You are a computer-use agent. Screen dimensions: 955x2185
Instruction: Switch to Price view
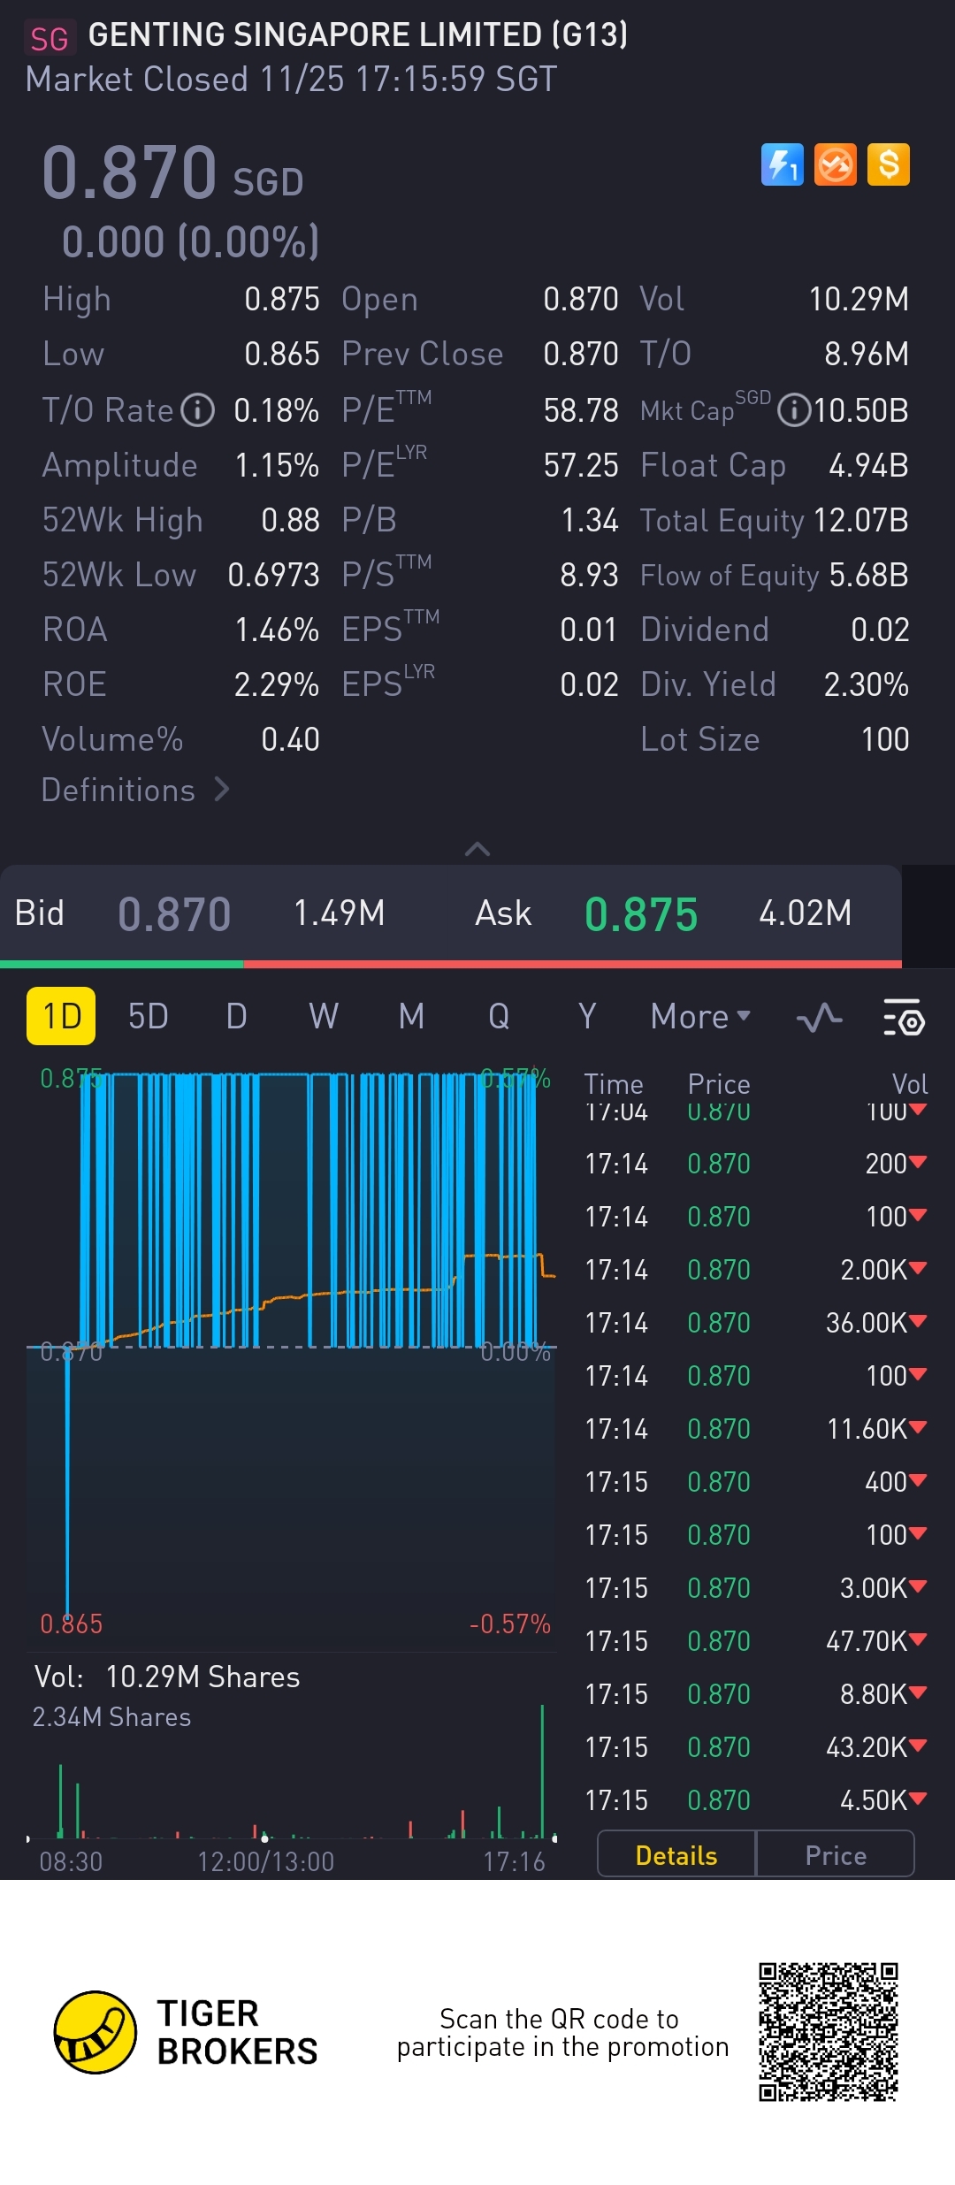tap(835, 1854)
